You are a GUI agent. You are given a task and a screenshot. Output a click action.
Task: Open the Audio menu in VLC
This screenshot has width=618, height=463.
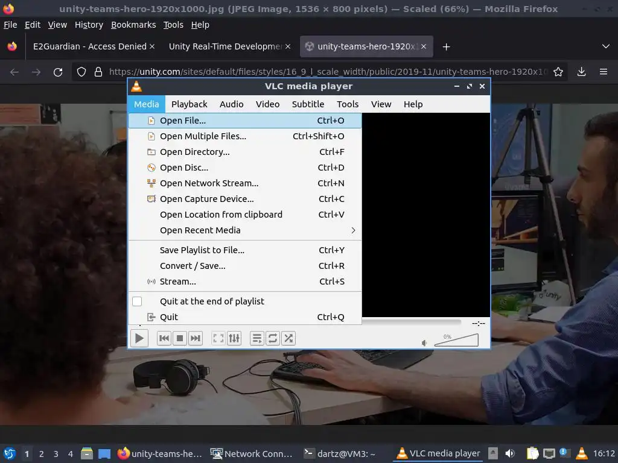231,104
